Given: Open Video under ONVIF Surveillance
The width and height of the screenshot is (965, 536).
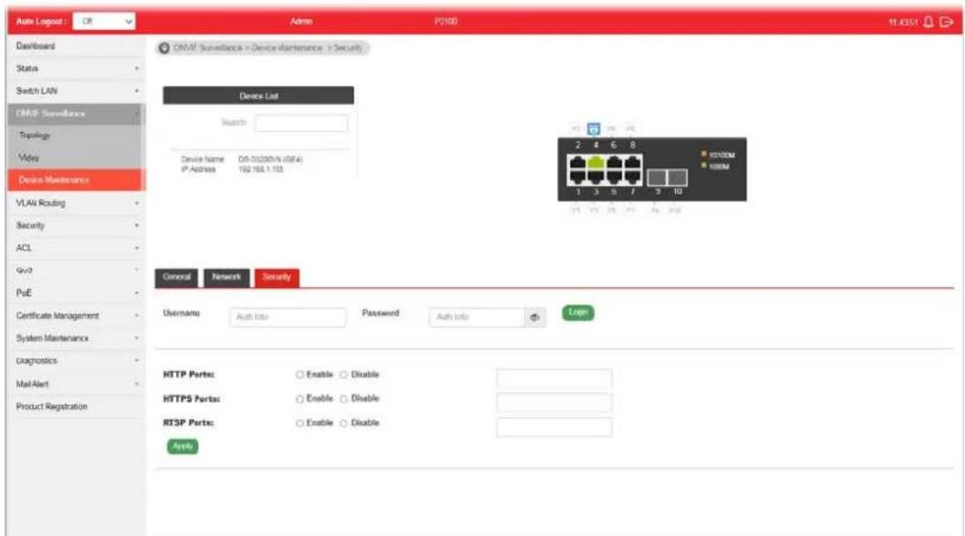Looking at the screenshot, I should click(x=77, y=158).
